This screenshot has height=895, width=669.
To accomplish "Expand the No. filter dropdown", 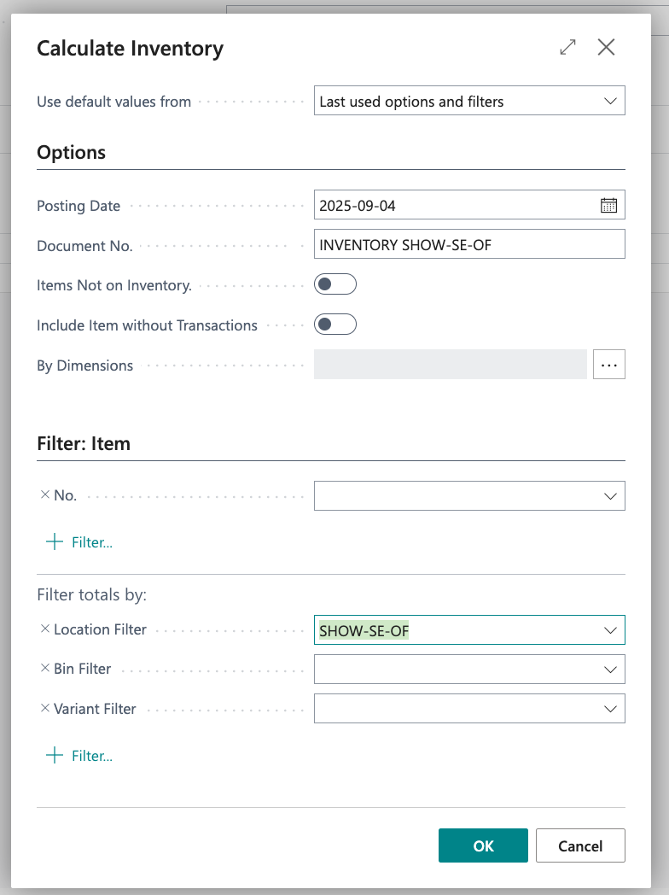I will (x=610, y=496).
